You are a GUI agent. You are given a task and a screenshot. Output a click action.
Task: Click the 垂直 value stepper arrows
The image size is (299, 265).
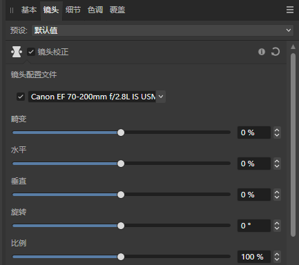pos(277,195)
